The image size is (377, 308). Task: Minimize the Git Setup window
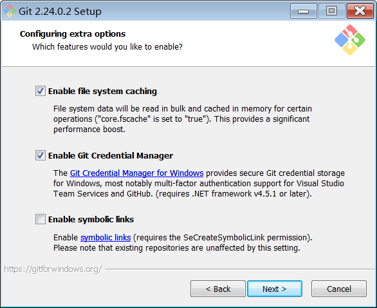pyautogui.click(x=303, y=11)
